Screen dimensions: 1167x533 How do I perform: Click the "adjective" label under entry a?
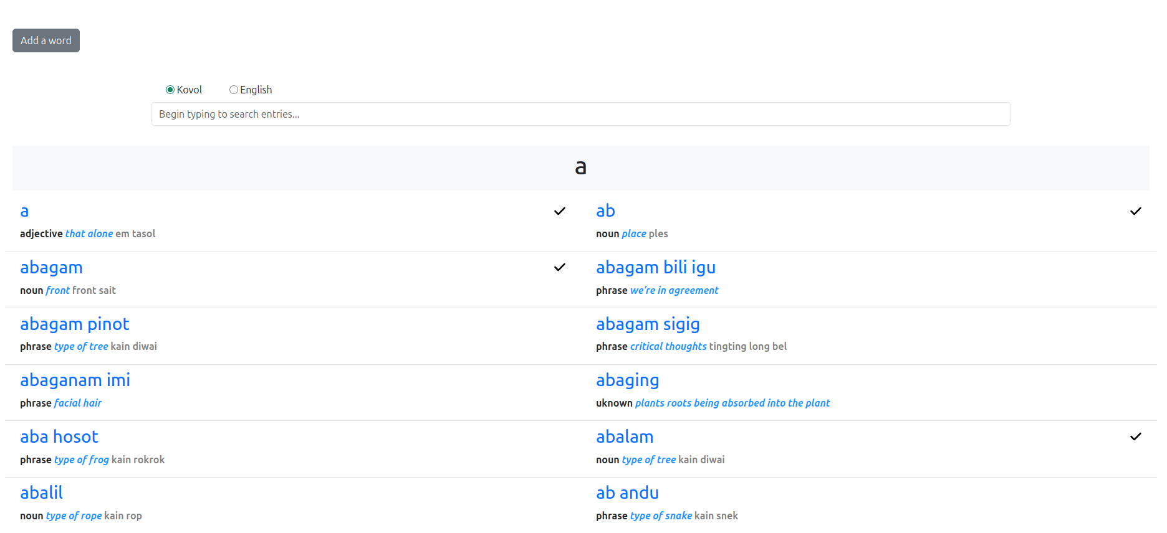41,233
